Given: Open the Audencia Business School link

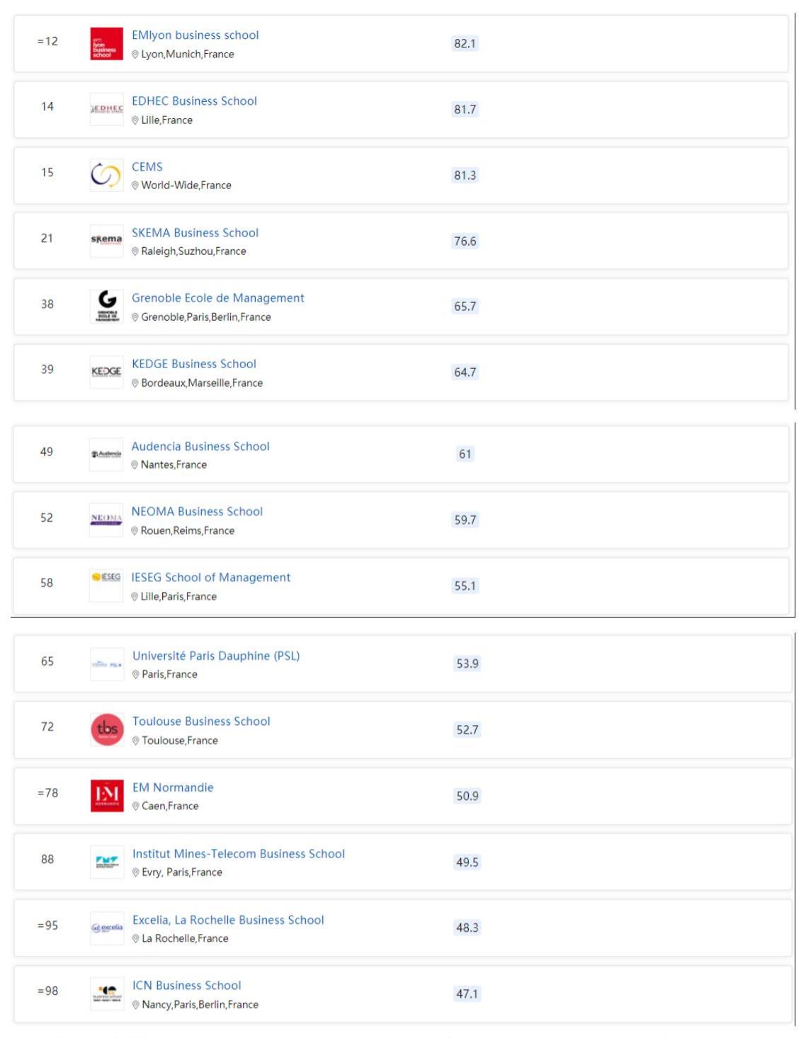Looking at the screenshot, I should [200, 447].
